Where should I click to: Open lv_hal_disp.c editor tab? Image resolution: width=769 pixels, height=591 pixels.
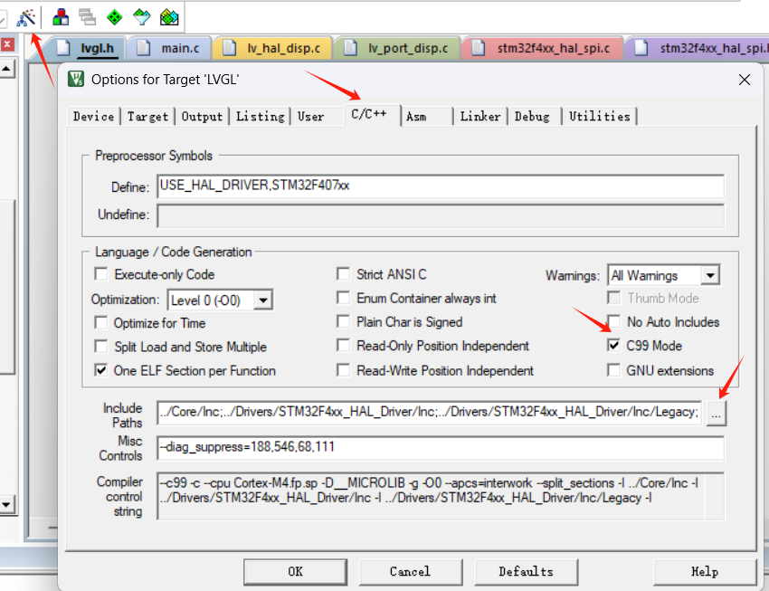[x=272, y=49]
